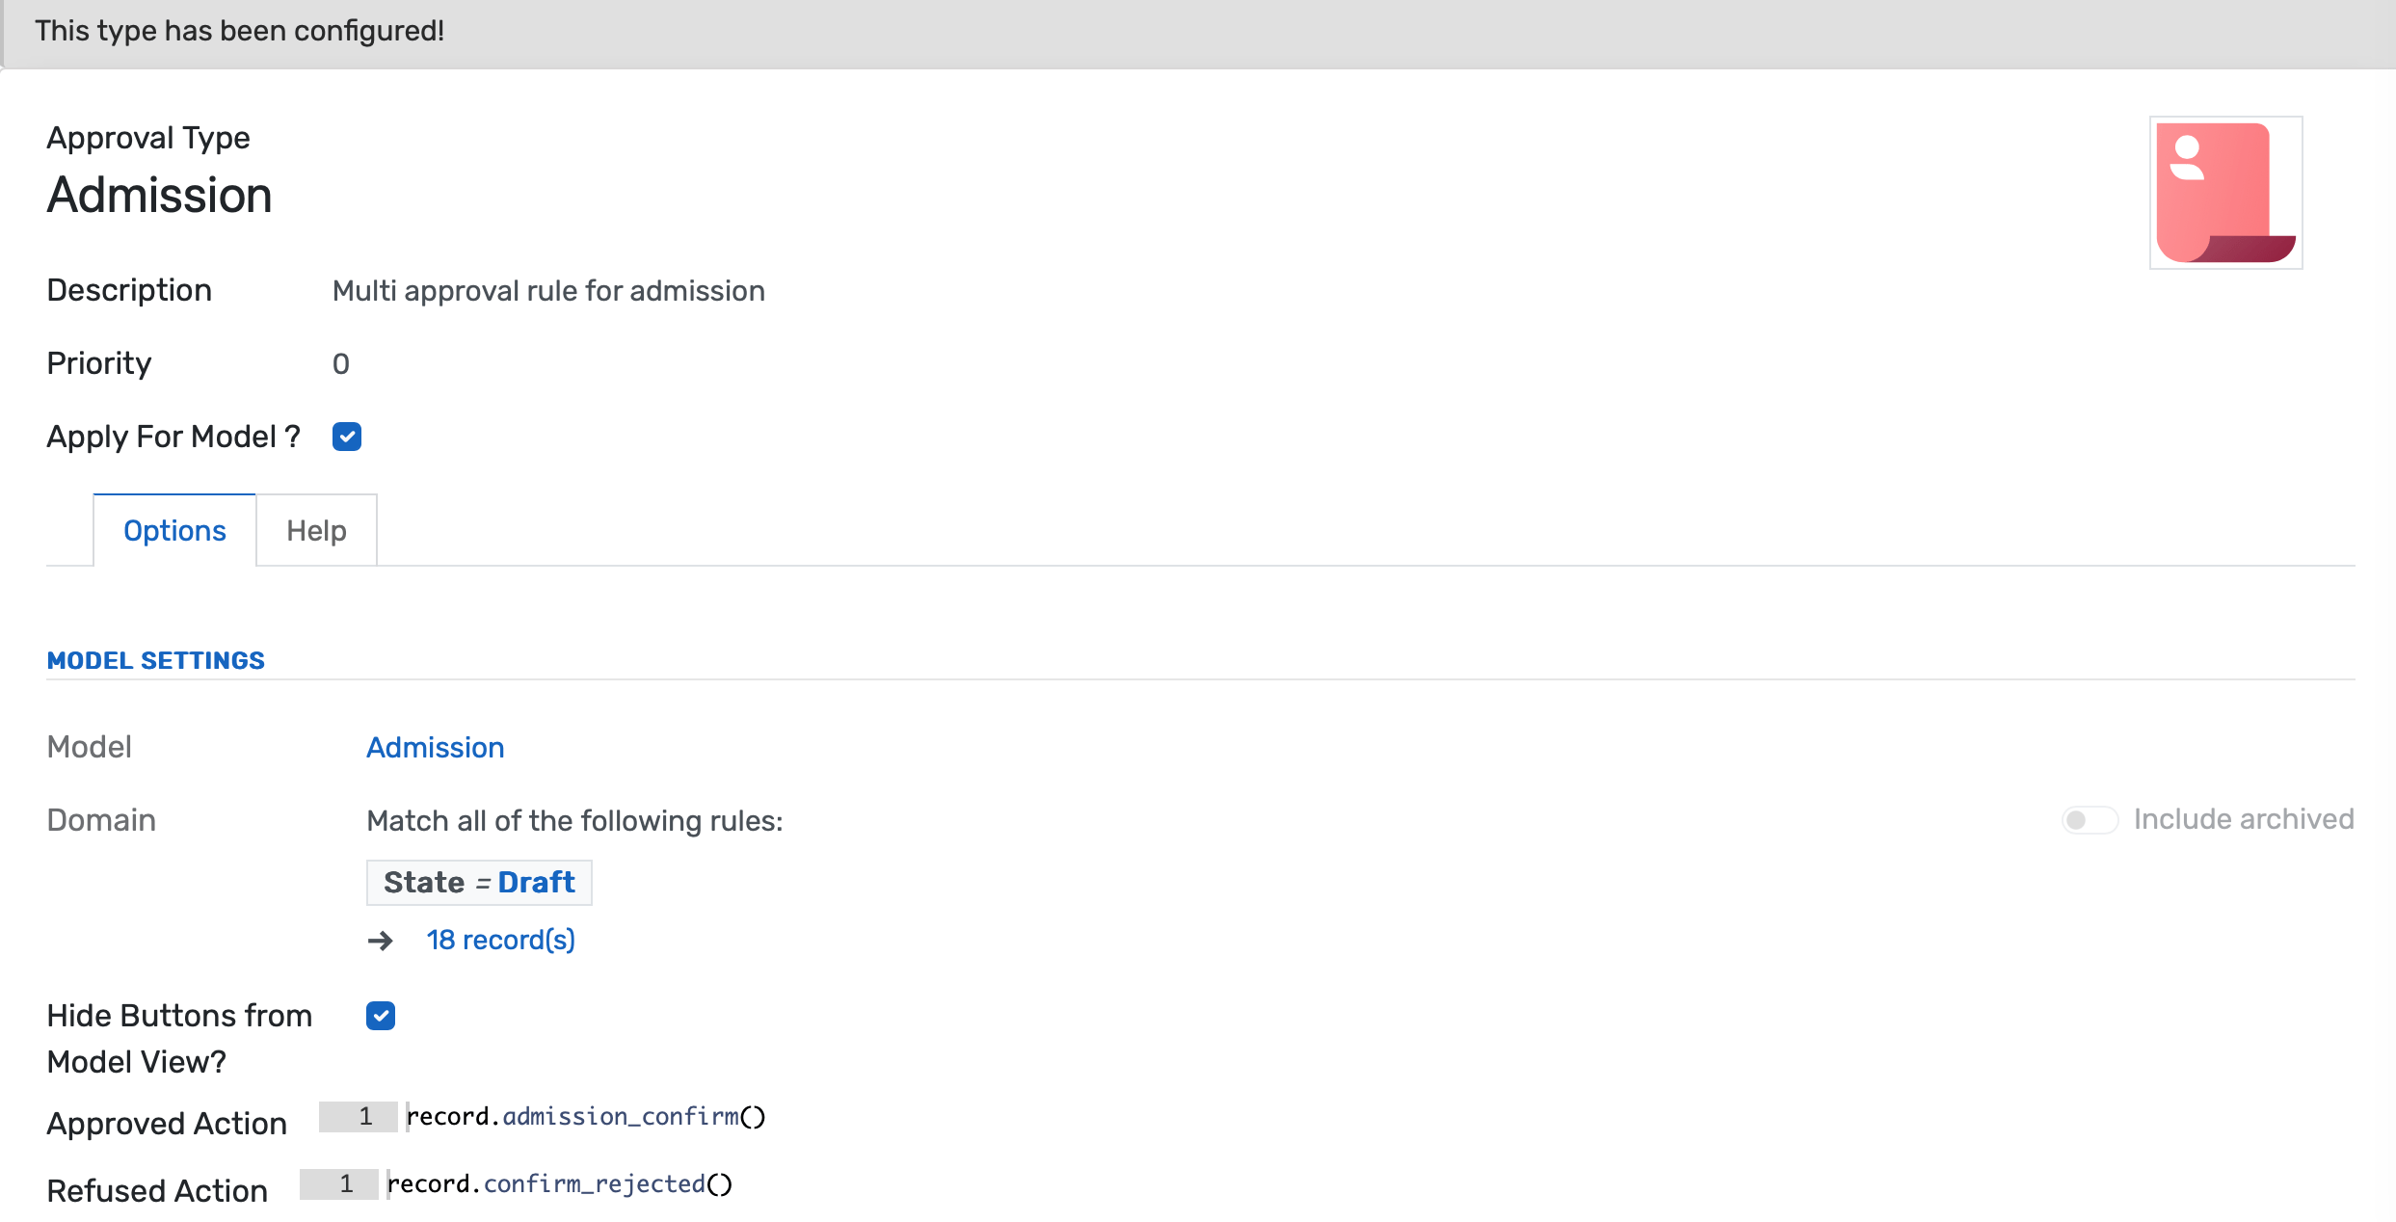Open the State = Draft domain rule
This screenshot has height=1222, width=2396.
tap(478, 882)
